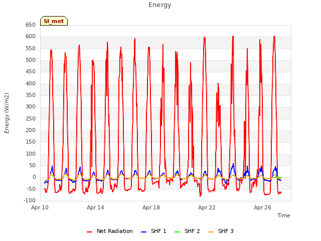Click the Time axis label
Image resolution: width=321 pixels, height=241 pixels.
click(x=284, y=215)
